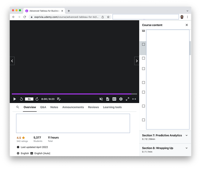Skip forward five seconds in video
Viewport: 201px width, 169px height.
[x=37, y=99]
